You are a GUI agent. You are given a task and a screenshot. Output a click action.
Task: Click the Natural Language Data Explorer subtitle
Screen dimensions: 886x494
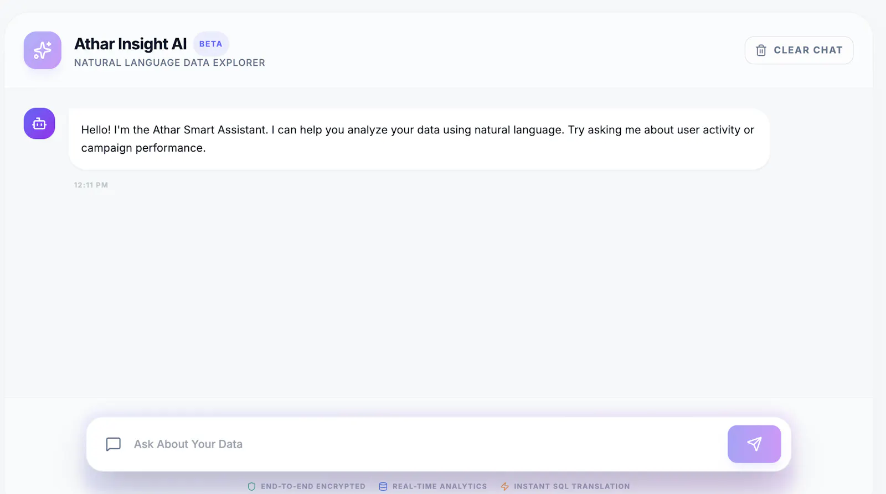[169, 63]
